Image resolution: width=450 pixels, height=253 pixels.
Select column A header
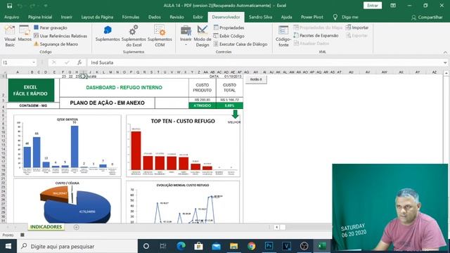click(x=18, y=72)
